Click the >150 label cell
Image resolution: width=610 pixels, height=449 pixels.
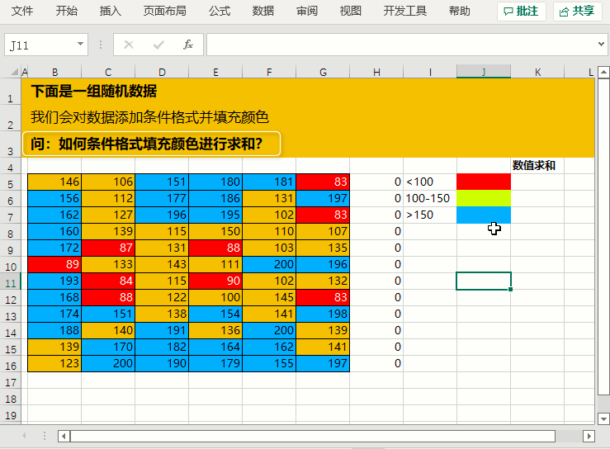tap(430, 215)
